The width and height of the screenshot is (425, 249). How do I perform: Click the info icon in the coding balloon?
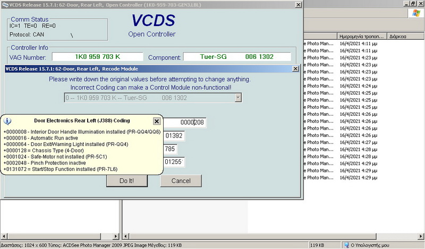tap(7, 121)
